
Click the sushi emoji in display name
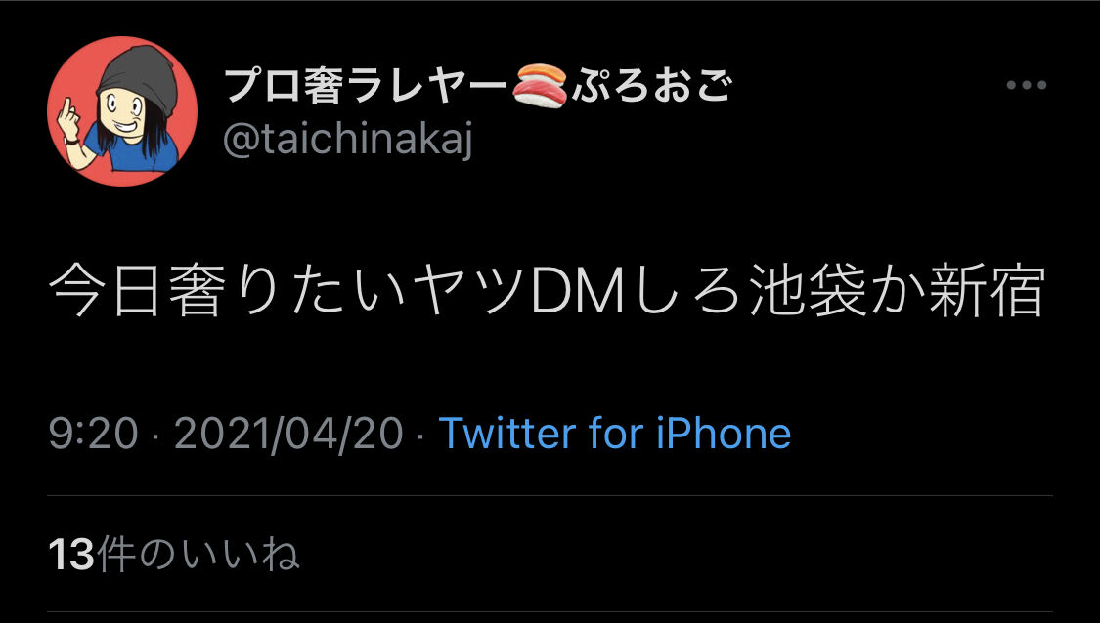pyautogui.click(x=540, y=86)
